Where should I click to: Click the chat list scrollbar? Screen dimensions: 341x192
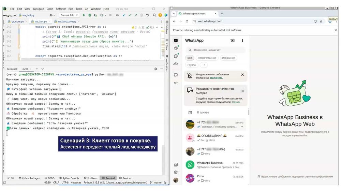[249, 112]
